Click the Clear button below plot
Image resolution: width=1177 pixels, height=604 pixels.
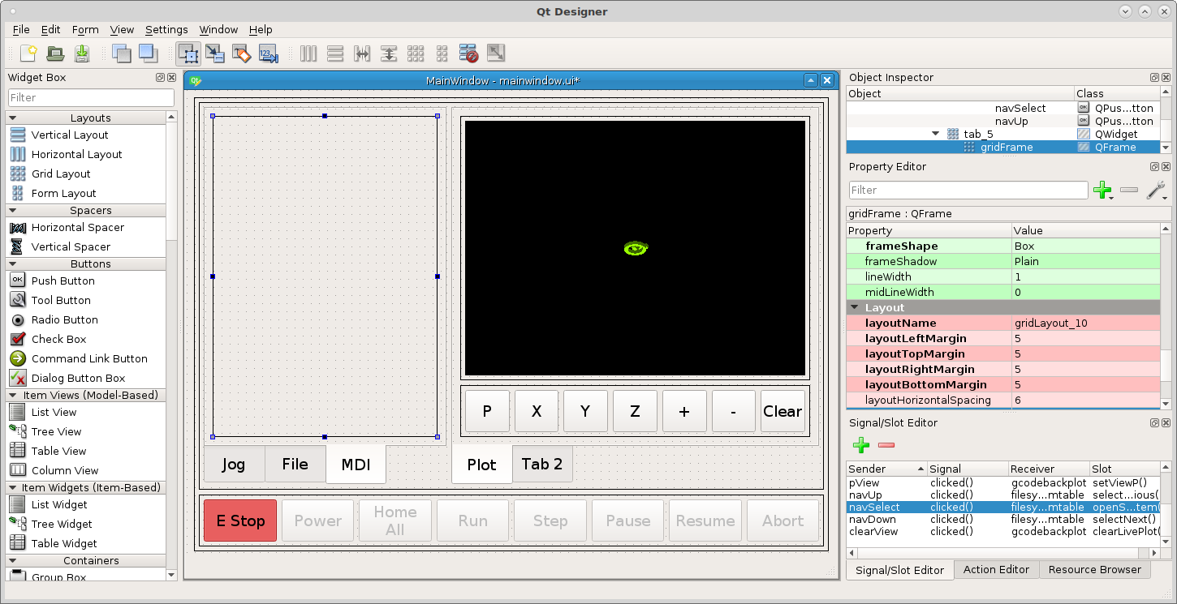(783, 411)
